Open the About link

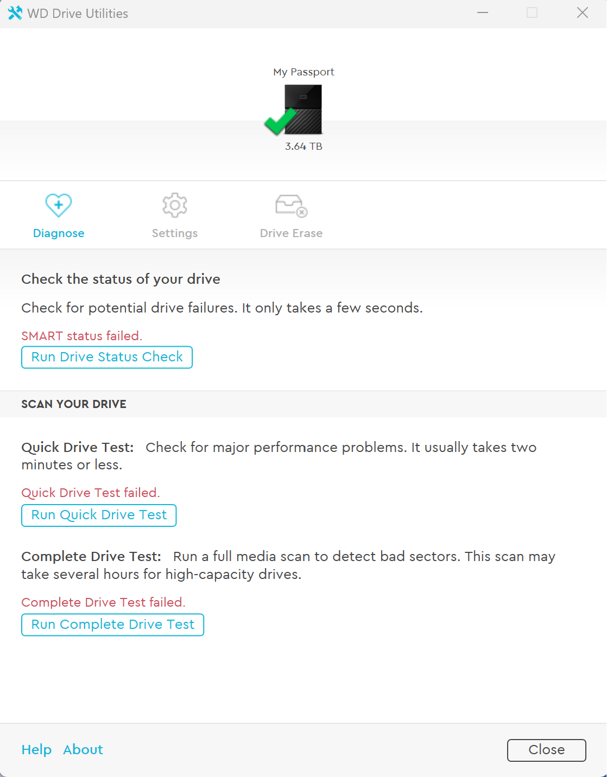(83, 749)
